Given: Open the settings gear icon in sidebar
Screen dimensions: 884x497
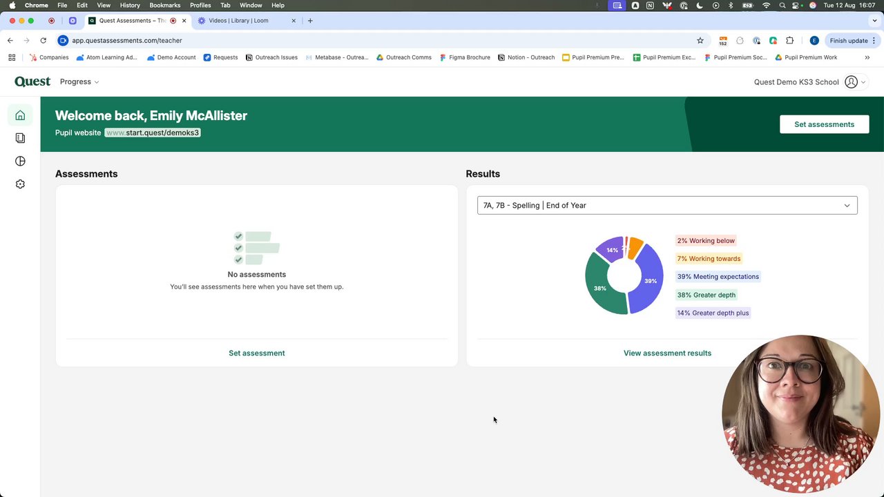Looking at the screenshot, I should [x=20, y=184].
